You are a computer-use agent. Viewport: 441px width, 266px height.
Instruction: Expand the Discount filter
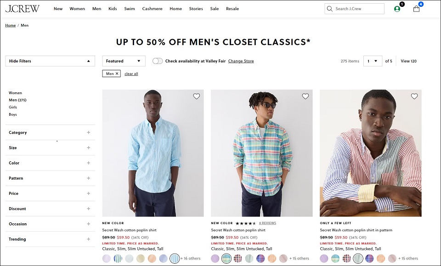coord(50,209)
